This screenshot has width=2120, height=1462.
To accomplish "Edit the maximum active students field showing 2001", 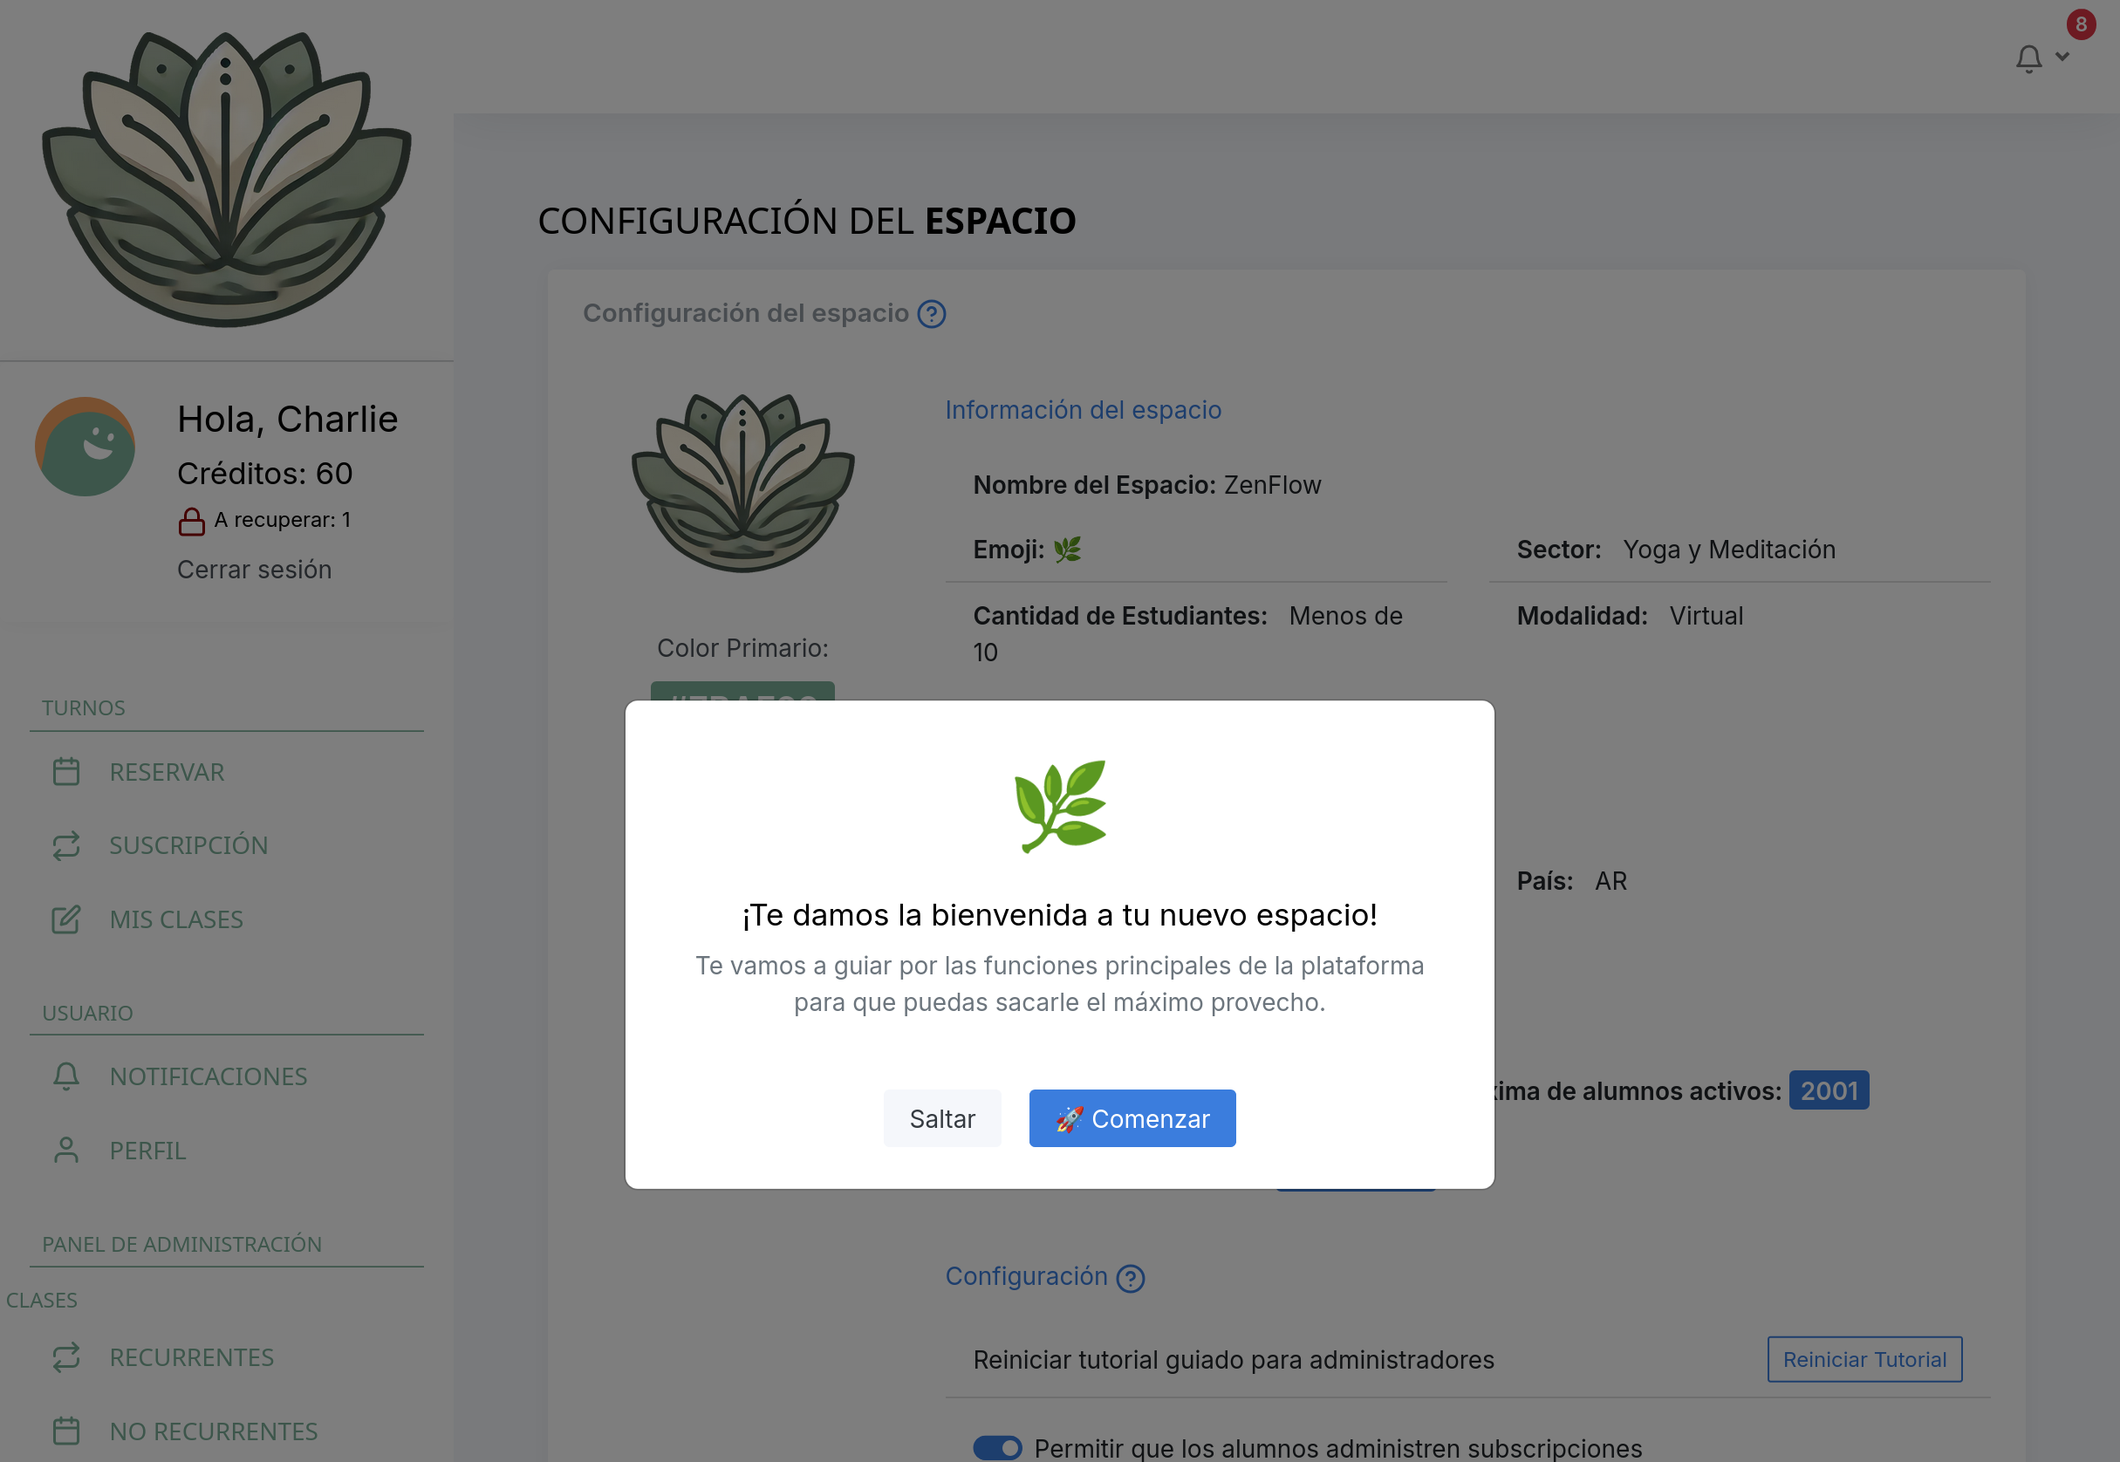I will pyautogui.click(x=1828, y=1090).
